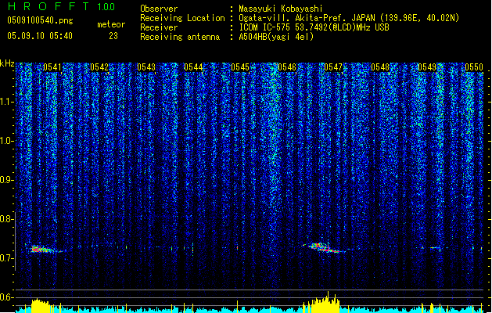Screen dimensions: 492x313
Task: Click the 0546 time marker
Action: 287,67
